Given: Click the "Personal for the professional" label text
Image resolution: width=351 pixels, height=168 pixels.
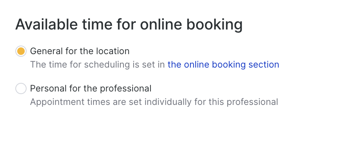Looking at the screenshot, I should pos(91,88).
